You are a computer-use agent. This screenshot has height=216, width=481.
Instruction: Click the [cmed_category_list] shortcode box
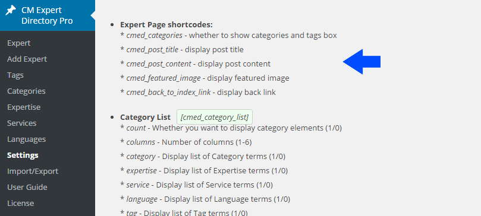215,117
